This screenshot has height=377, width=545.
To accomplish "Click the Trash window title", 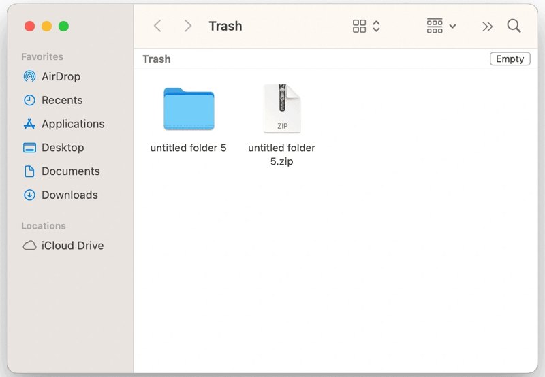I will pos(225,26).
